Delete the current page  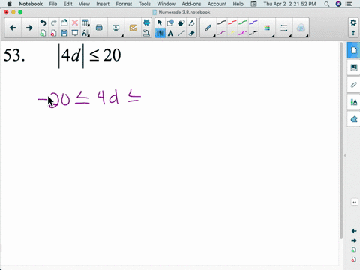point(53,33)
